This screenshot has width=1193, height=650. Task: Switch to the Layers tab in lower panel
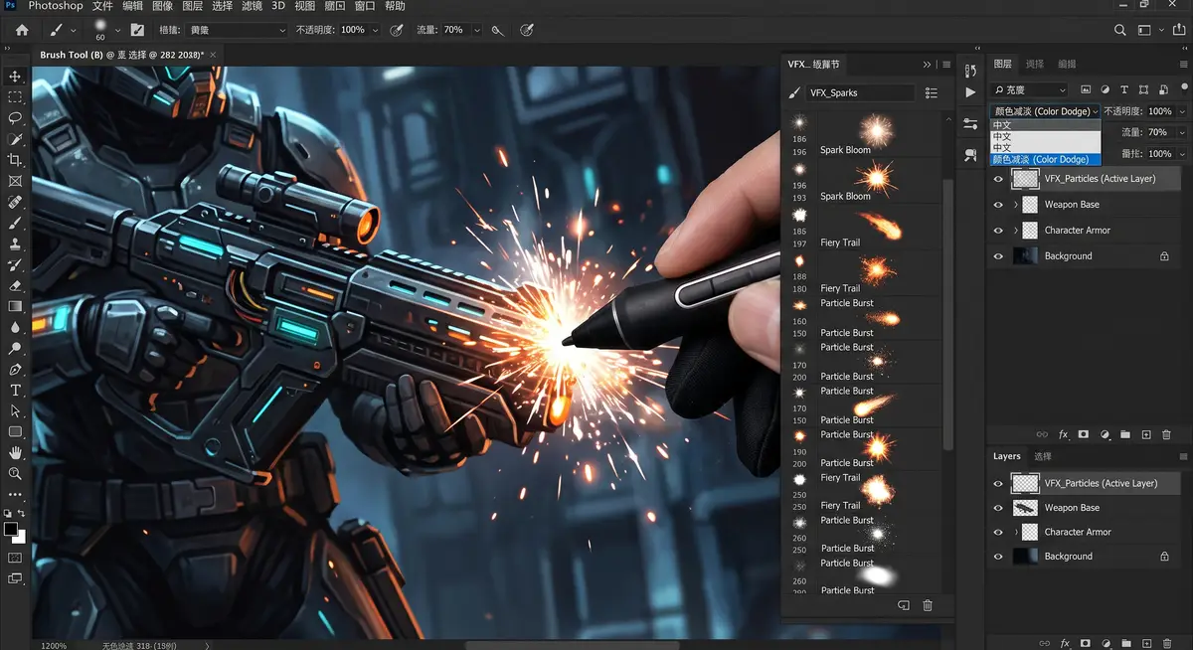tap(1007, 456)
